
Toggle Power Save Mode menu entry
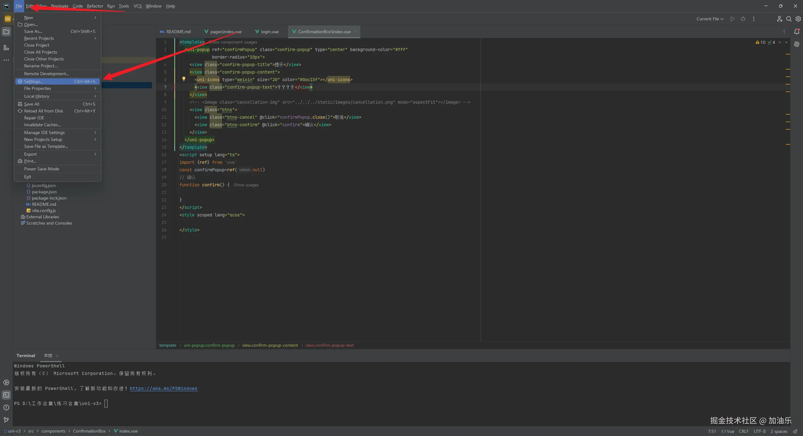[41, 169]
